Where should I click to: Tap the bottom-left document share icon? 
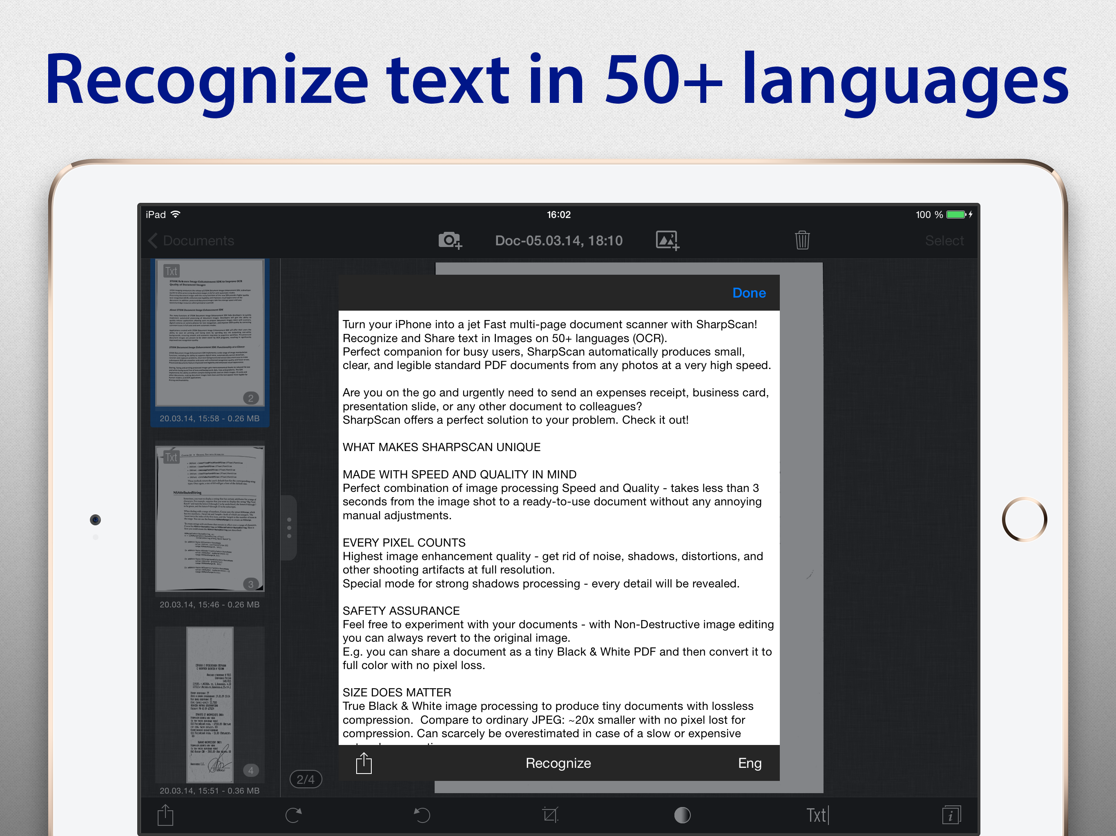pos(165,815)
